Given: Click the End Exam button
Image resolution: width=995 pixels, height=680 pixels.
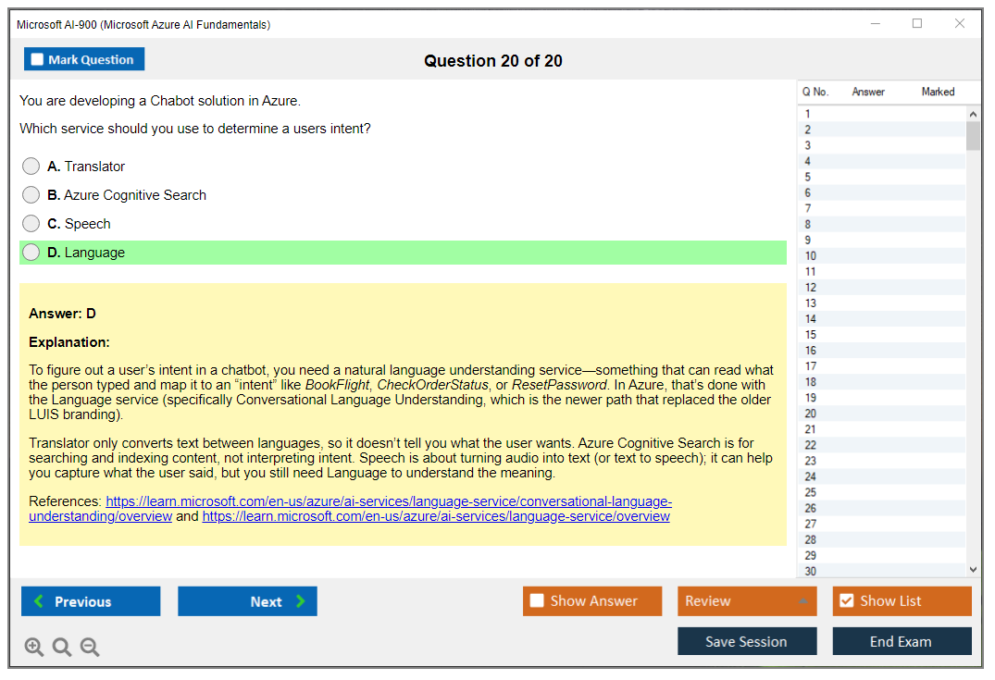Looking at the screenshot, I should coord(902,640).
